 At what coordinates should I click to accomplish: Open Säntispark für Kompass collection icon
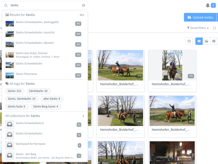(x=10, y=145)
